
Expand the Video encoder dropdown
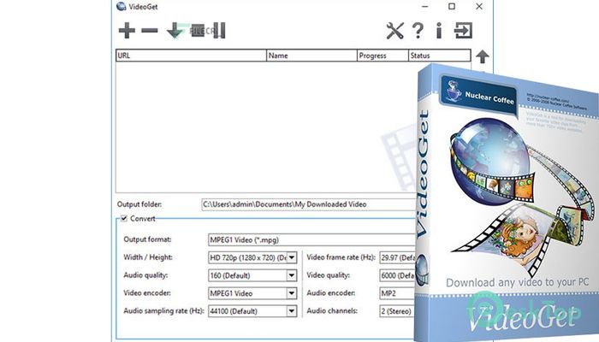[292, 293]
